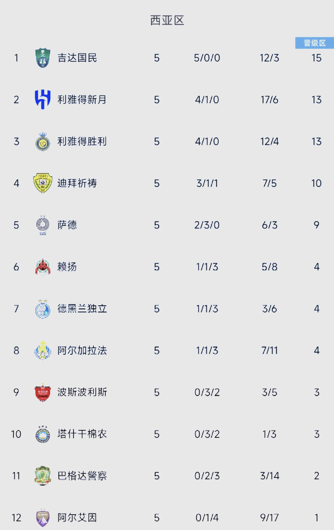Open the 利雅得胜利 team badge
This screenshot has height=530, width=334.
(43, 142)
